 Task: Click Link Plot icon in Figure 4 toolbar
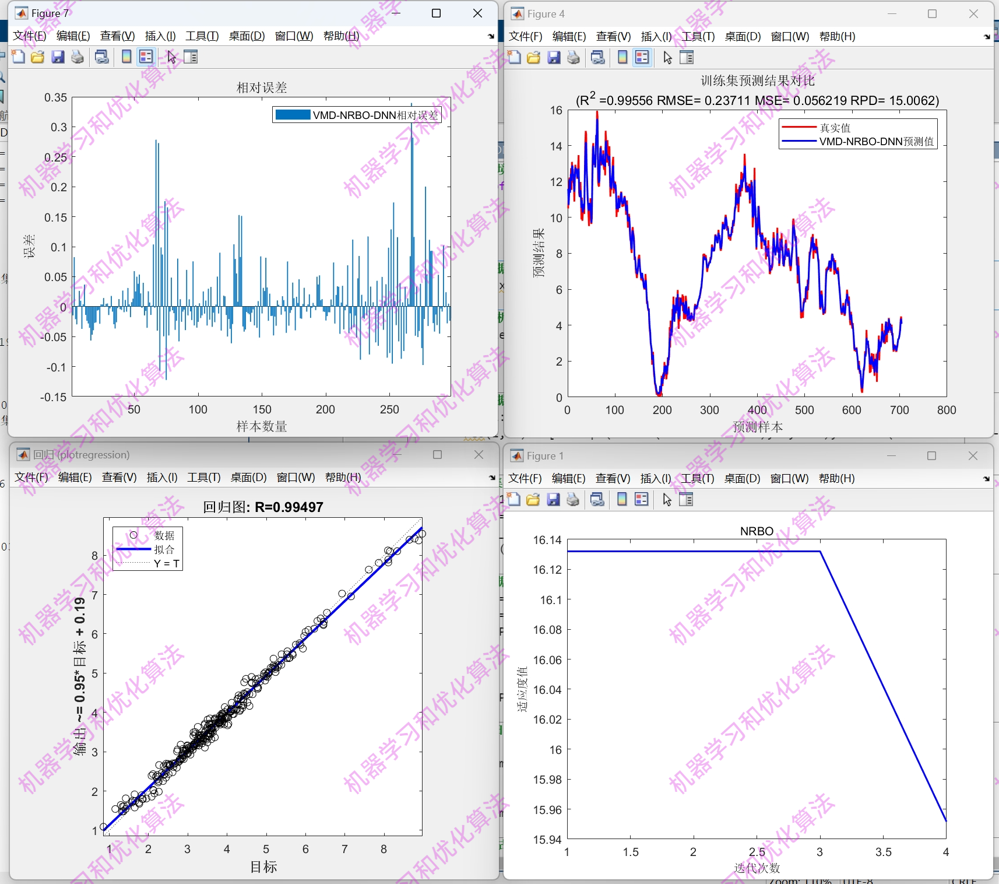click(x=598, y=57)
